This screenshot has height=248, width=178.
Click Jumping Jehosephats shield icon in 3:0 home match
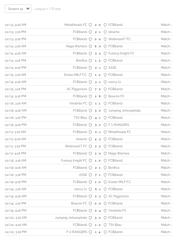pos(90,218)
